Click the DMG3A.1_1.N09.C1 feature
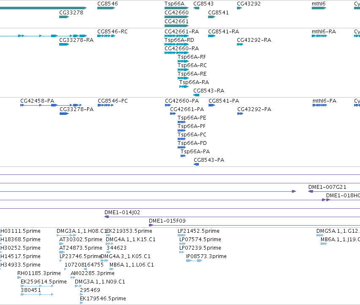This screenshot has height=305, width=360. (78, 286)
